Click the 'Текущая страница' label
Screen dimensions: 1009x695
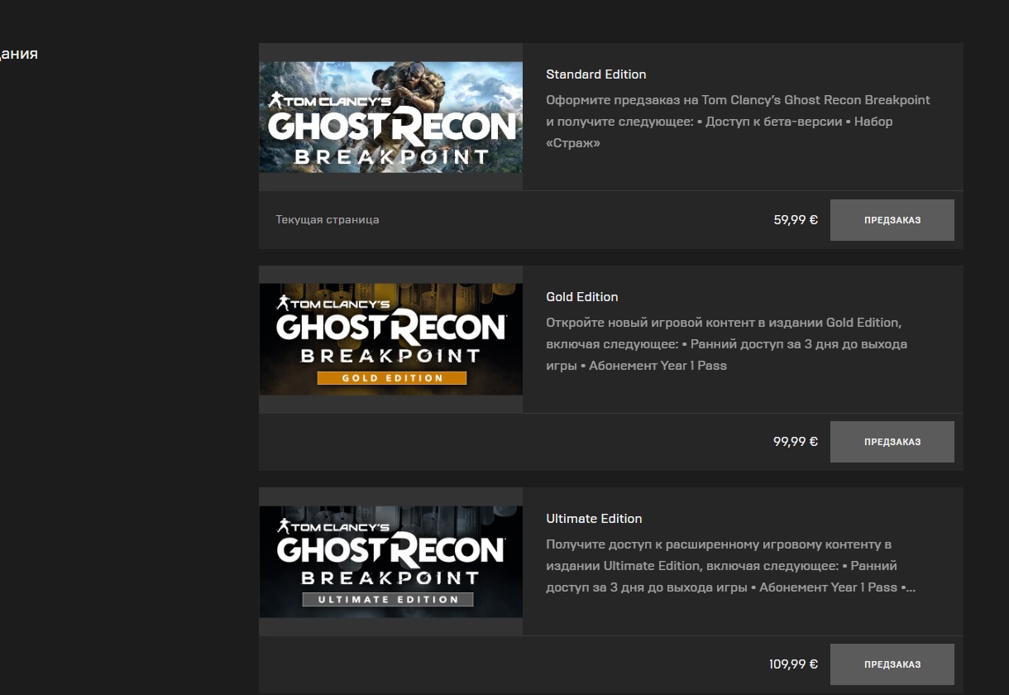328,220
